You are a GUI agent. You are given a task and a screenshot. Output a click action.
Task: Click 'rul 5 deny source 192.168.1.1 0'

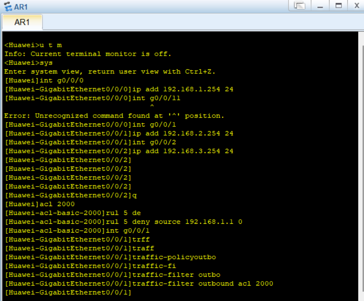click(123, 222)
